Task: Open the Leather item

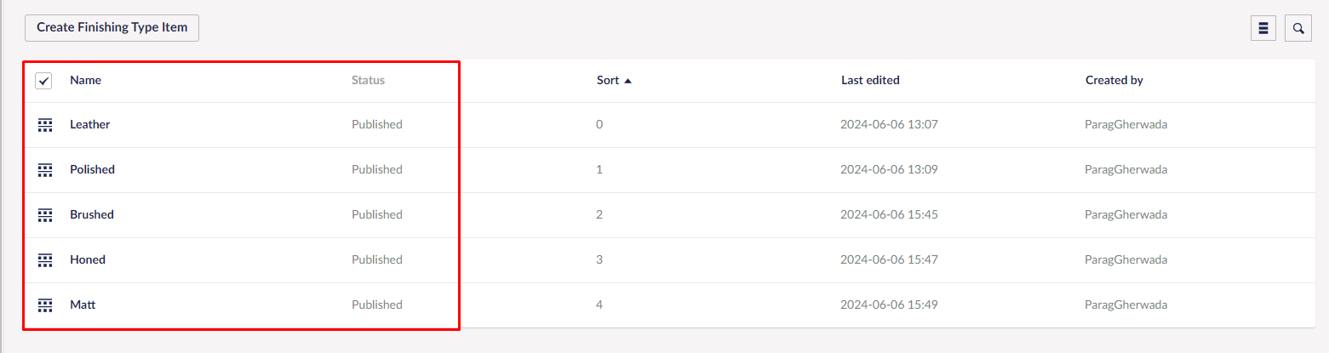Action: tap(89, 124)
